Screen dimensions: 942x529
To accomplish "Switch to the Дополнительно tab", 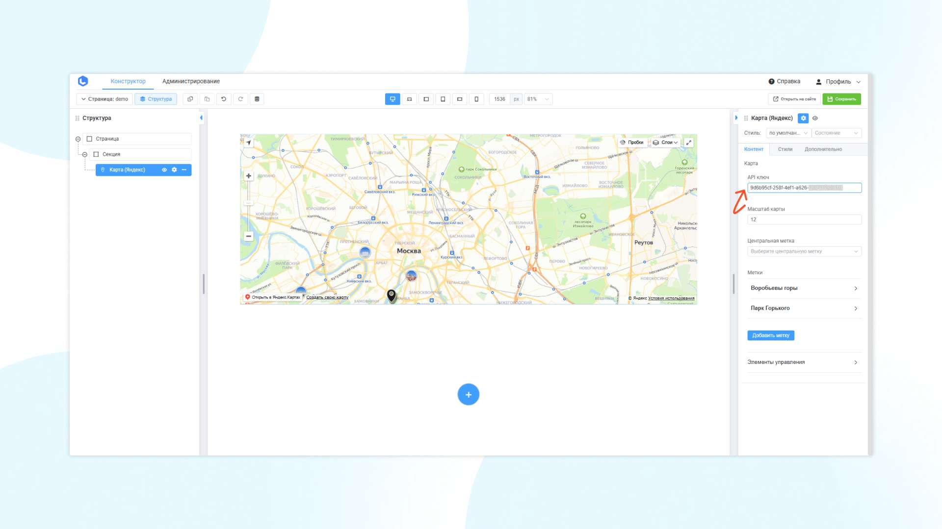I will click(x=823, y=149).
